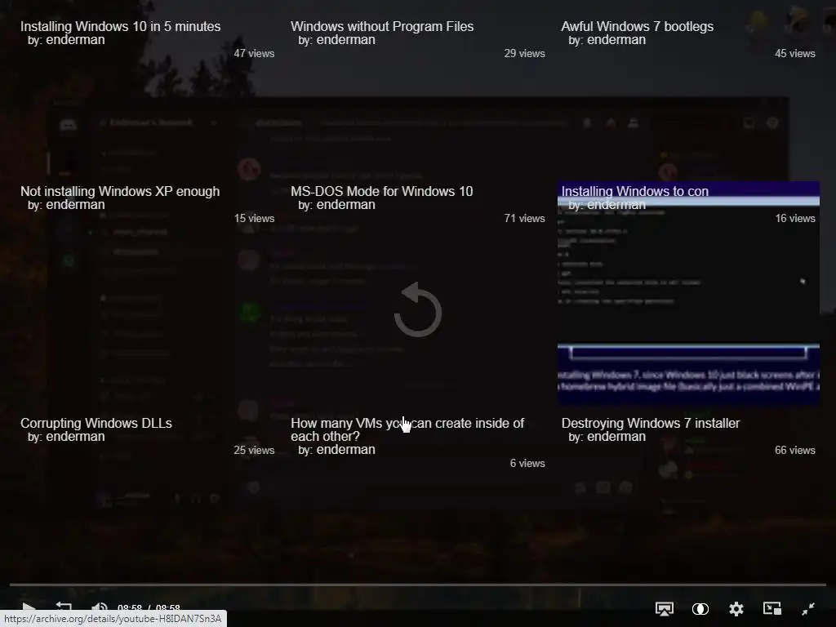Click '6 views' under How many VMs
This screenshot has height=627, width=836.
[x=527, y=464]
